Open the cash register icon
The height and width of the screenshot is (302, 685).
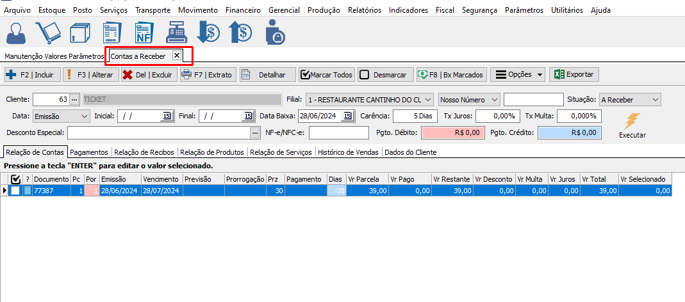point(176,32)
